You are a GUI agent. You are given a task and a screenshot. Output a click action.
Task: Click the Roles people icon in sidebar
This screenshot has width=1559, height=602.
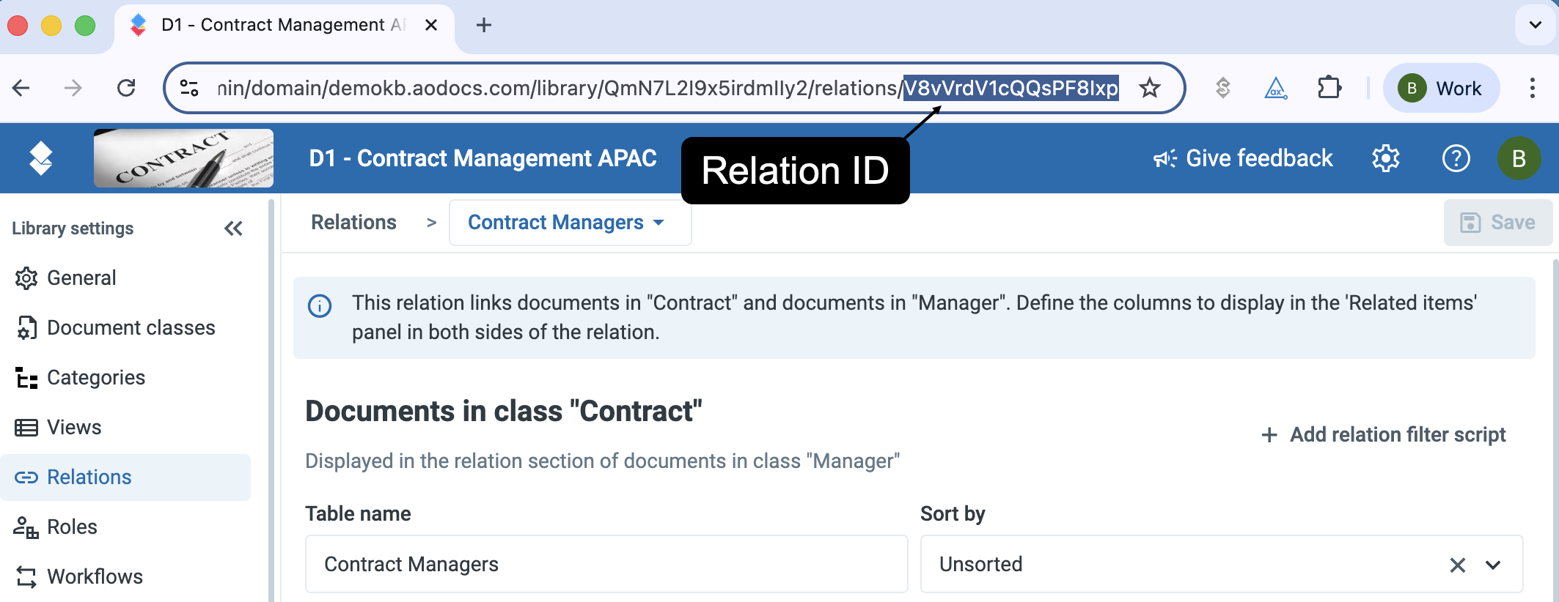tap(26, 527)
